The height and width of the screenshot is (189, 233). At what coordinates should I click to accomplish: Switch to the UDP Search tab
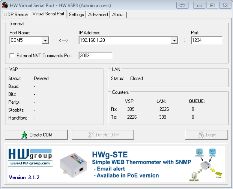(x=16, y=14)
